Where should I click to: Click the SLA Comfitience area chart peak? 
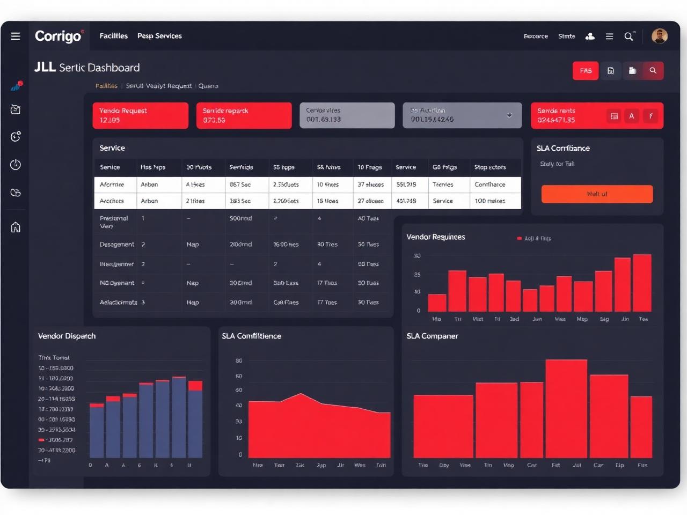[x=301, y=394]
